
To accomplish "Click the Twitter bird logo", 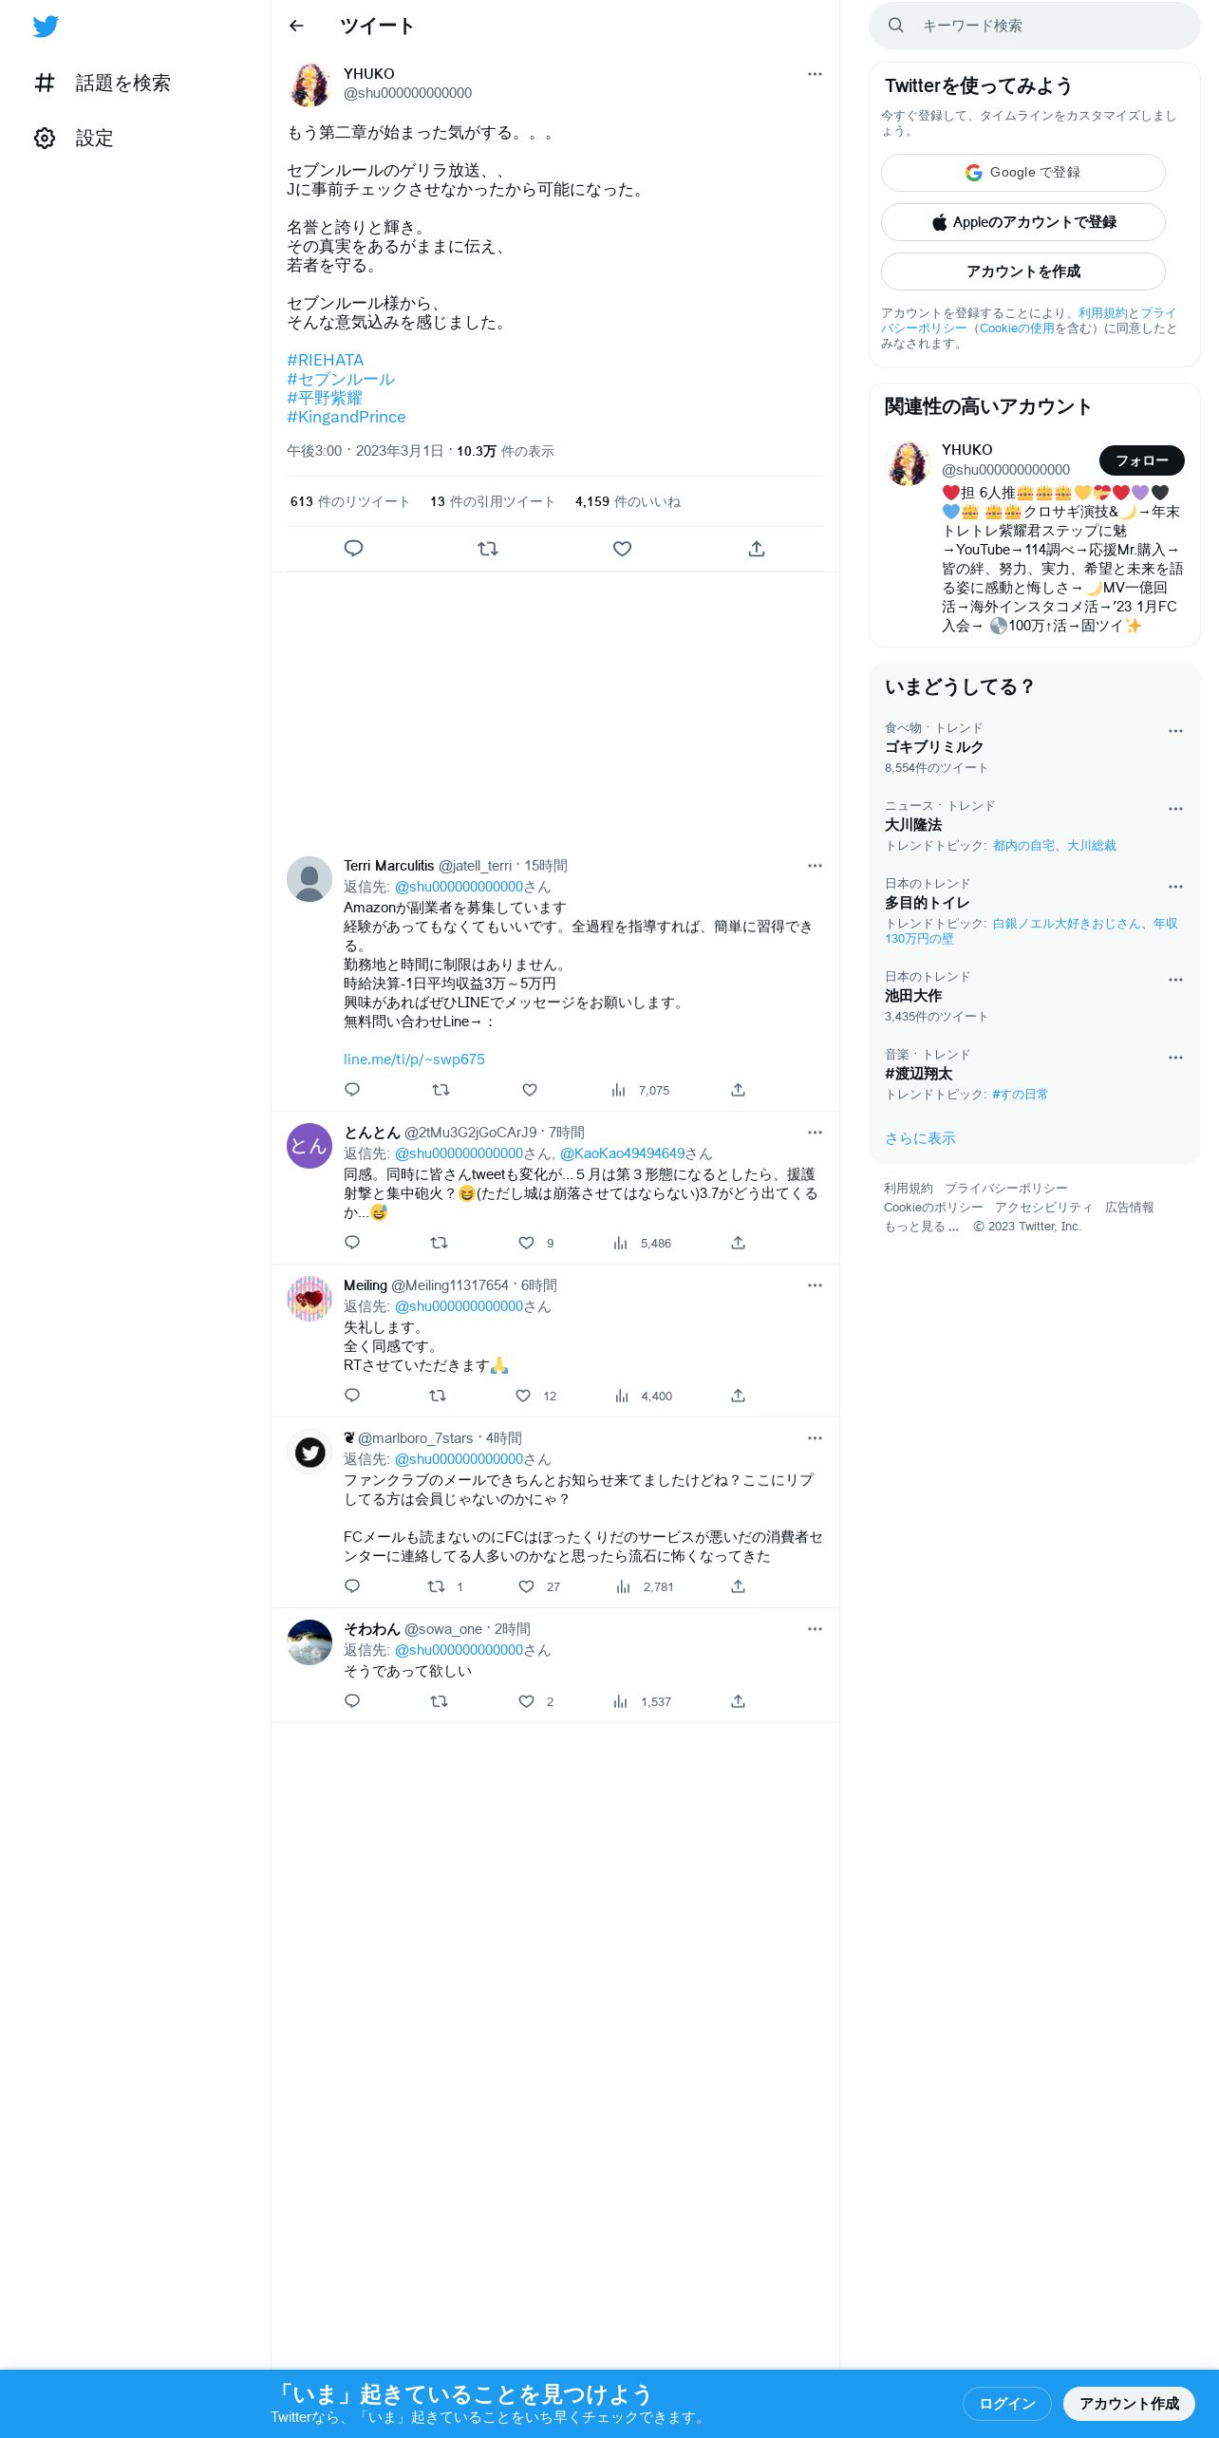I will pyautogui.click(x=46, y=26).
